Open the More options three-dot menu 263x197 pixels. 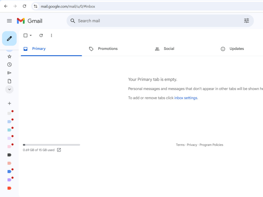(52, 35)
